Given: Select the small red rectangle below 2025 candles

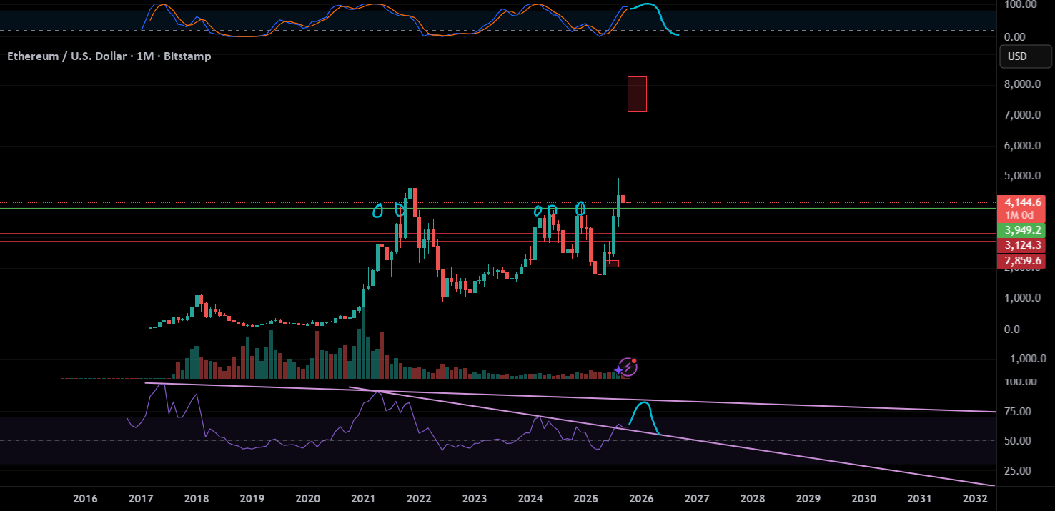Looking at the screenshot, I should tap(613, 264).
